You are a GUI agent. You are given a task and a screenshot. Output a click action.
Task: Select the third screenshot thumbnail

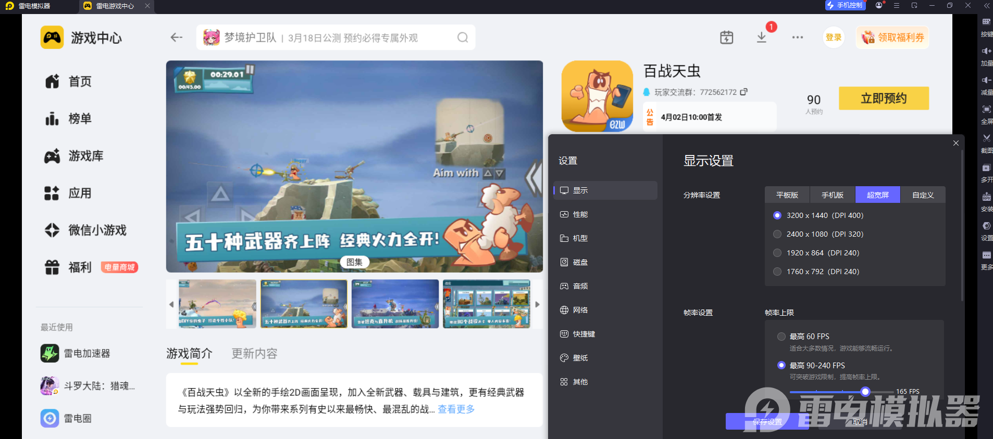[395, 304]
